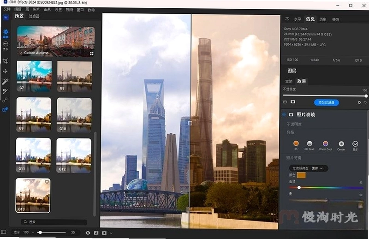Click the reset all arrow icon

[x=365, y=102]
